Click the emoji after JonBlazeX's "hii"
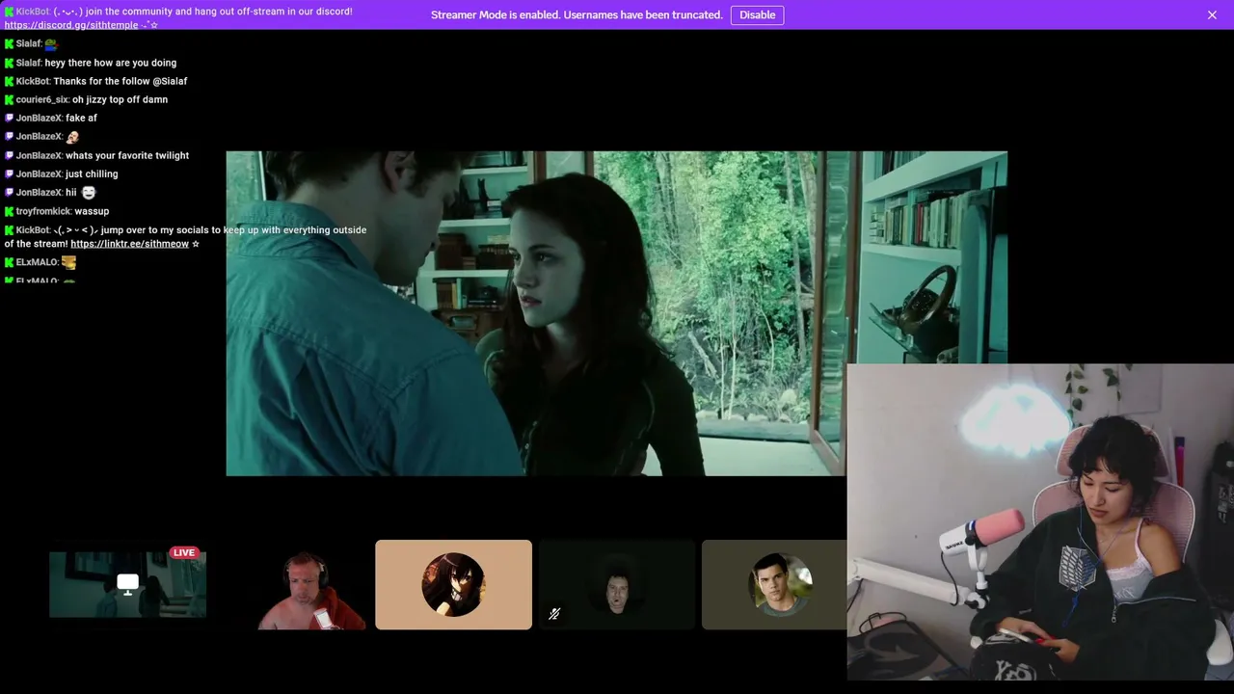Image resolution: width=1234 pixels, height=694 pixels. pyautogui.click(x=89, y=193)
